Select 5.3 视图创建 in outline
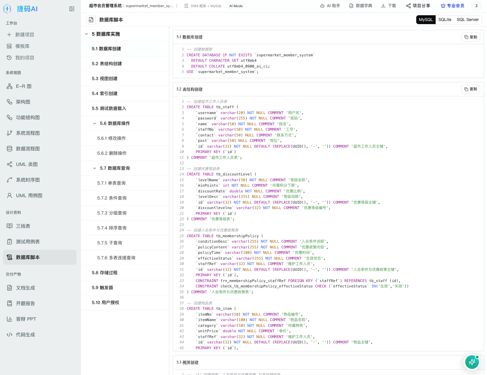Screen dimensions: 487x375 (125, 79)
